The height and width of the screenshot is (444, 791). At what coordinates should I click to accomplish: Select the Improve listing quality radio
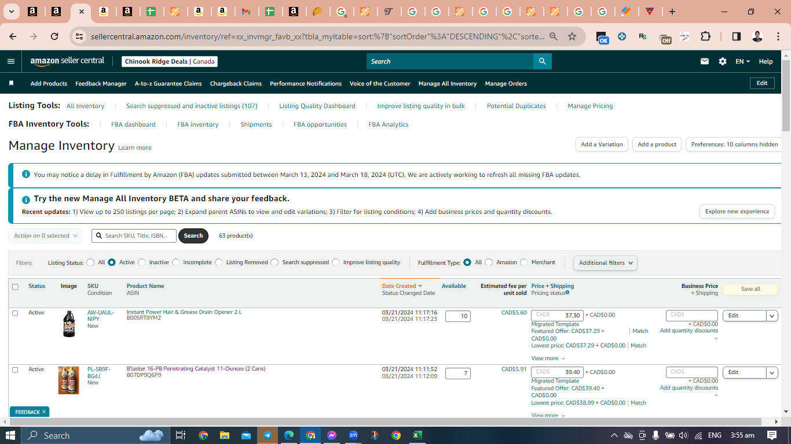point(336,262)
